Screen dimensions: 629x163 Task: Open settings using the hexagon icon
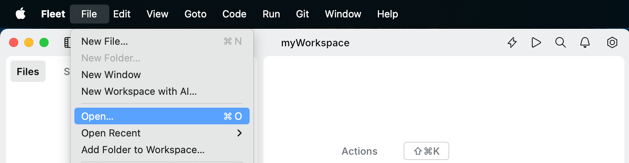point(612,42)
